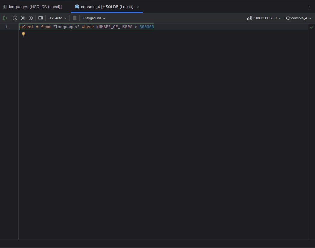Toggle in-editor results table icon
The image size is (315, 248).
click(41, 18)
